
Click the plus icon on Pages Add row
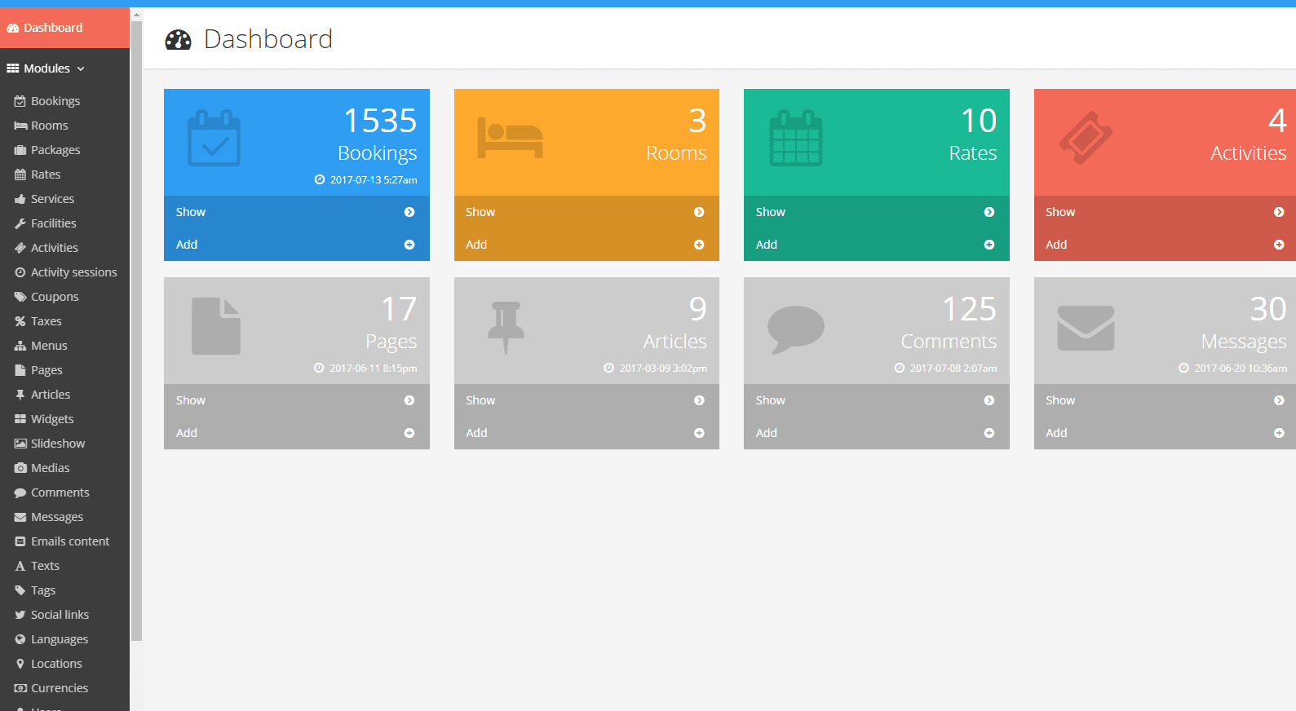click(409, 433)
